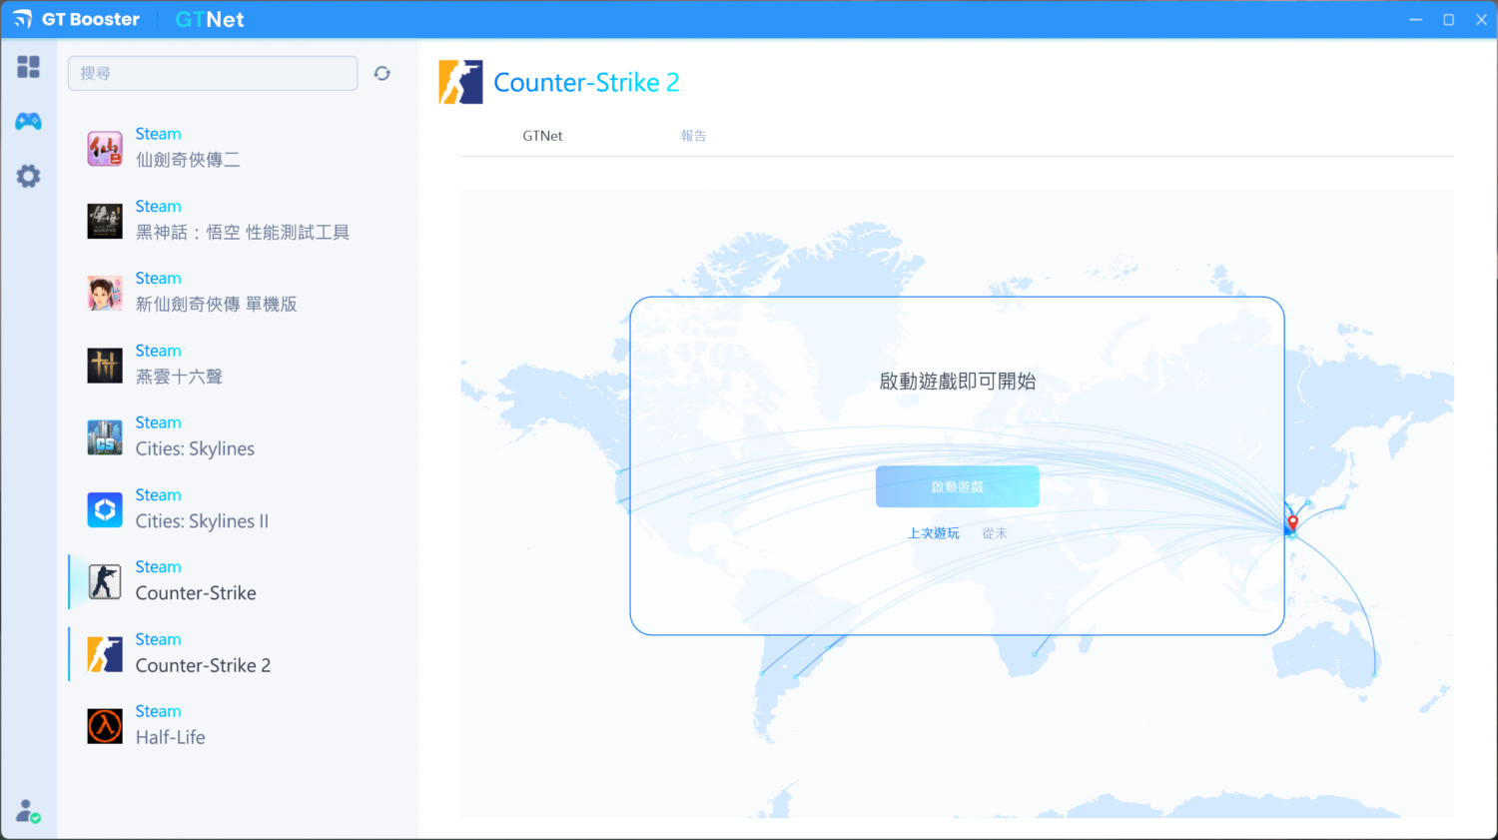Select the Counter-Strike game icon in list
The image size is (1498, 840).
105,581
